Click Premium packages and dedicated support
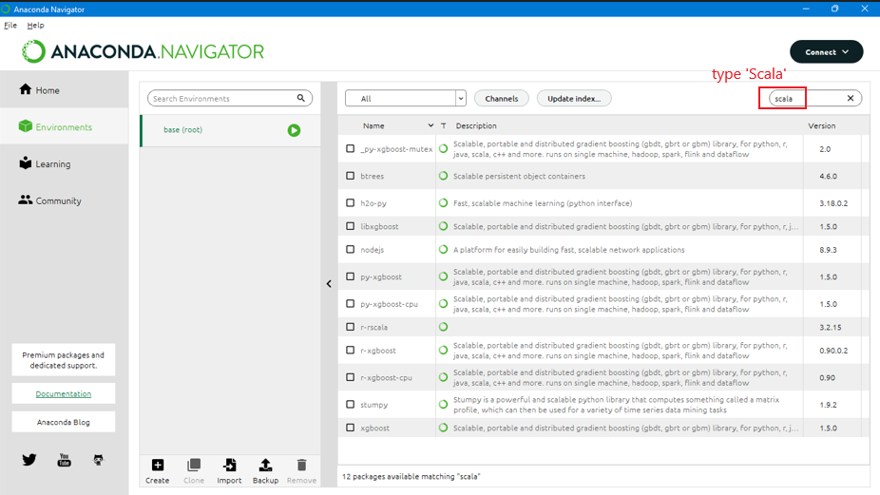 [64, 360]
